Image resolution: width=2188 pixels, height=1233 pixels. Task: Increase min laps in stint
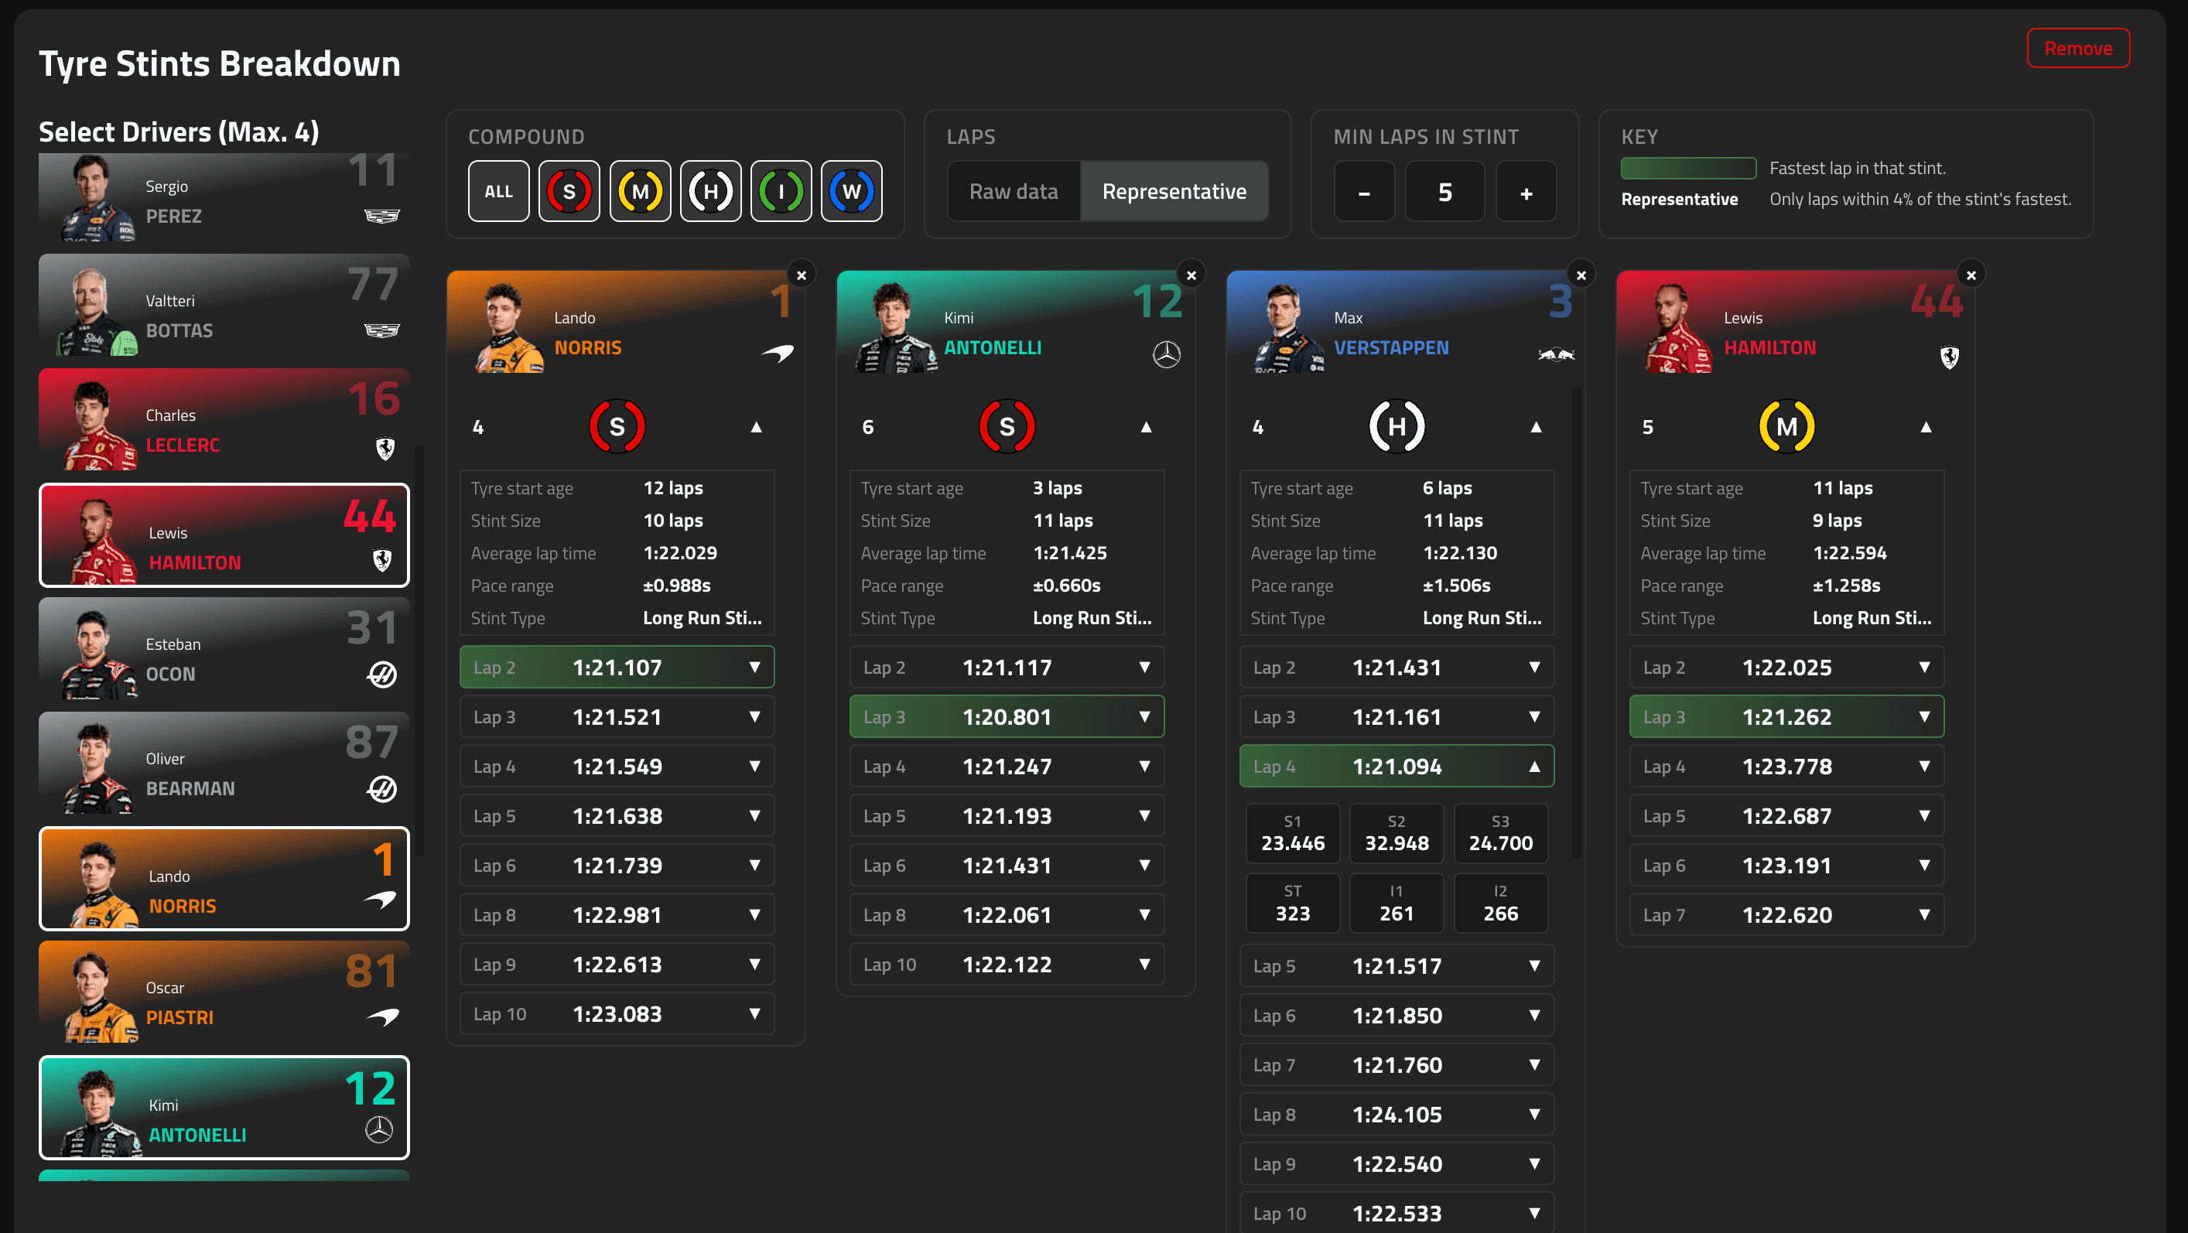[1526, 192]
